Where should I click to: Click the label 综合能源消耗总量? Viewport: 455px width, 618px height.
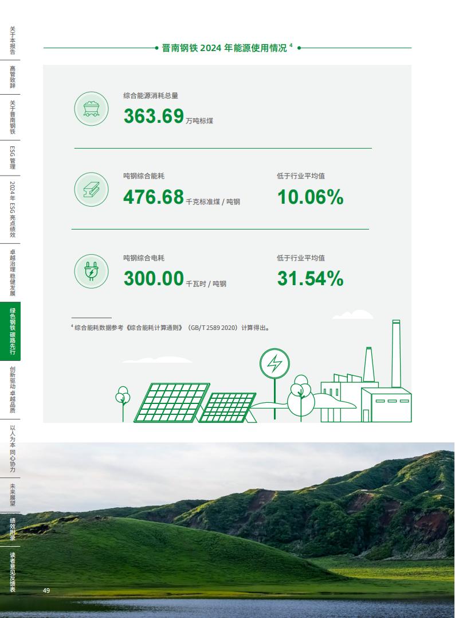click(151, 95)
